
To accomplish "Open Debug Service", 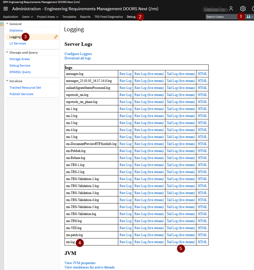I will click(x=20, y=65).
